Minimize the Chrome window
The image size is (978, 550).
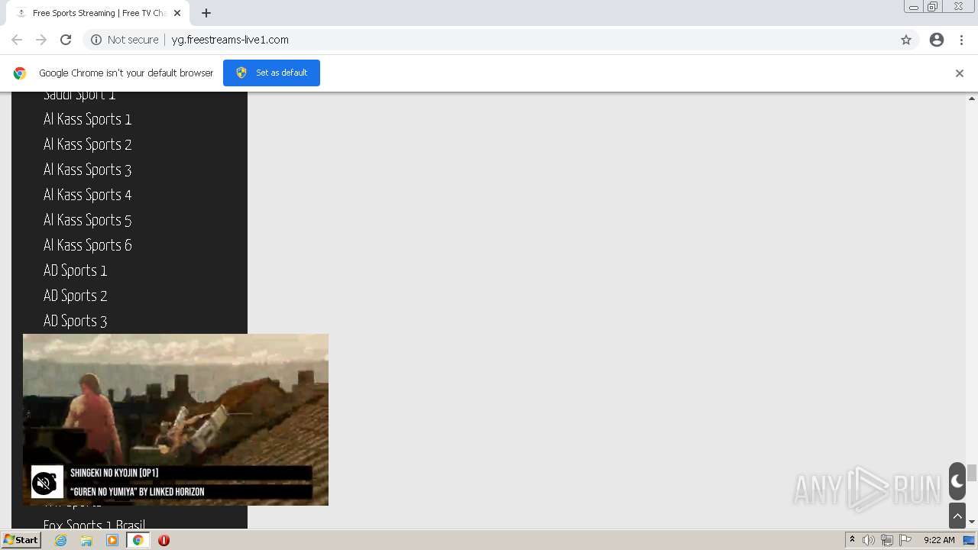click(x=914, y=7)
